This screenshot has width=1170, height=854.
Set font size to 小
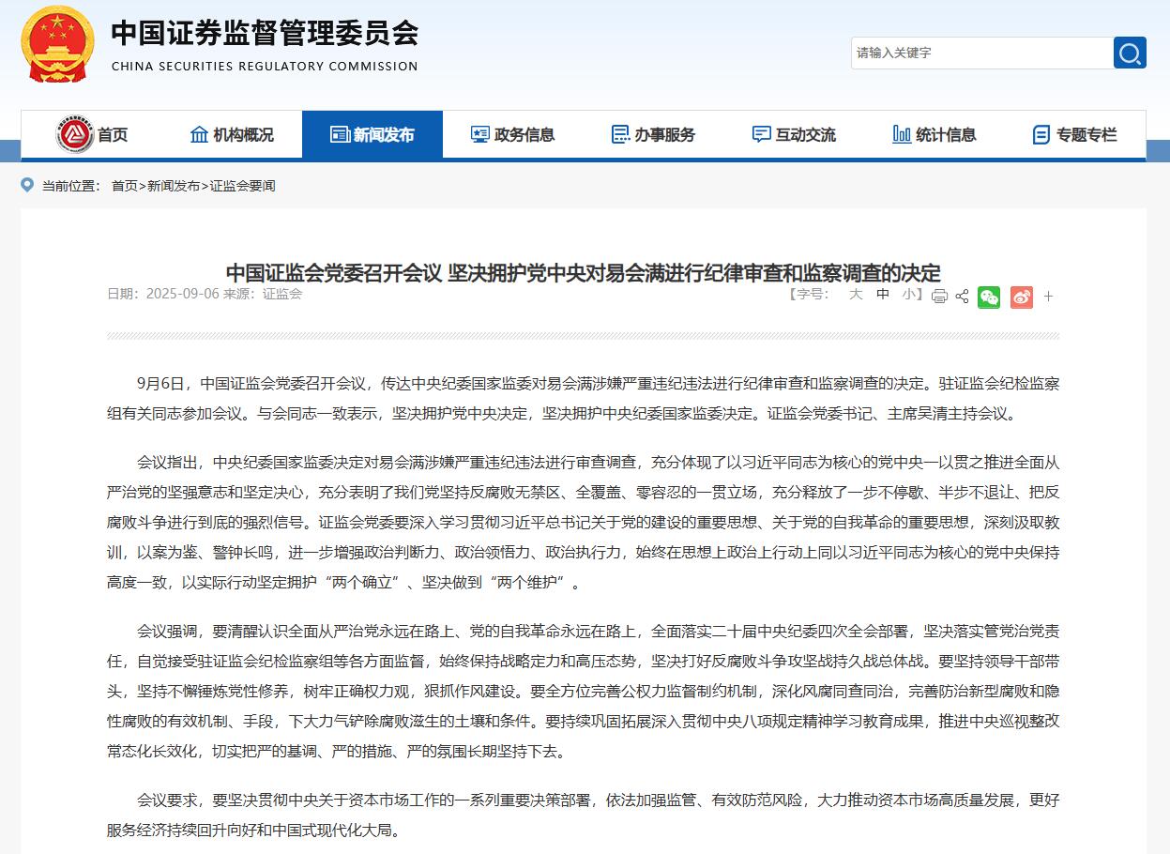pyautogui.click(x=908, y=294)
